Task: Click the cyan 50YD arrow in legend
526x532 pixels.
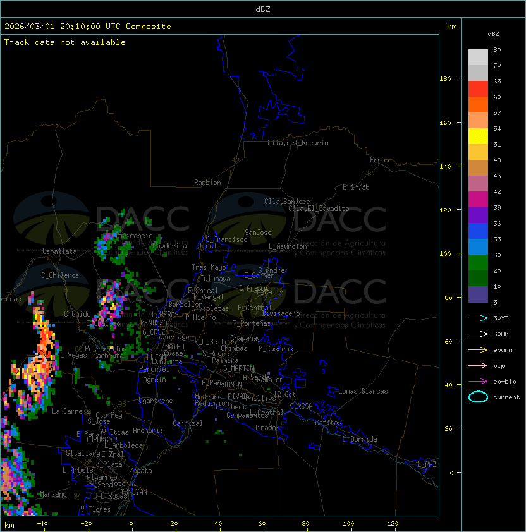Action: (x=478, y=318)
